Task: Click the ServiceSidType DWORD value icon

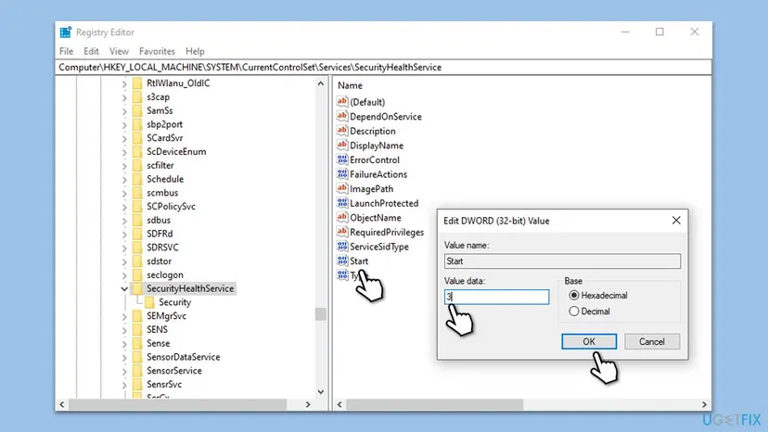Action: click(x=342, y=246)
